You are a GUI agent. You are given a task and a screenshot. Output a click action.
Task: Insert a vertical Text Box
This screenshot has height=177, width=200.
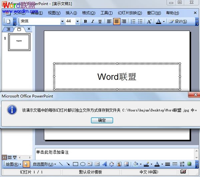coord(97,164)
